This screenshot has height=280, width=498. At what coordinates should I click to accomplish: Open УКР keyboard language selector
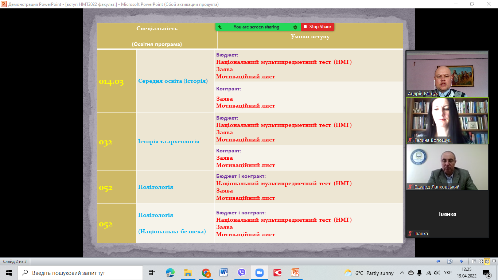pyautogui.click(x=448, y=273)
